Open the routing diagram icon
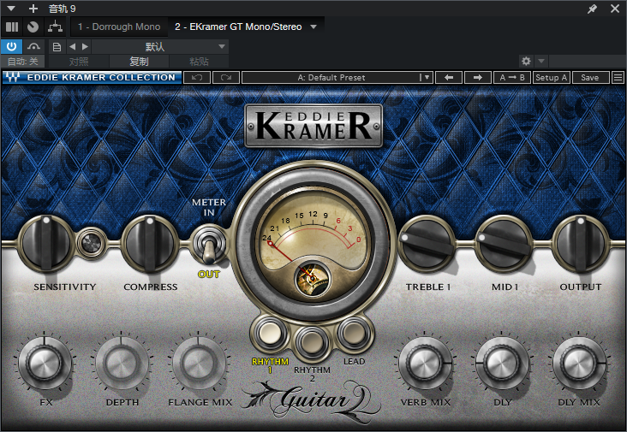This screenshot has width=627, height=432. (55, 27)
